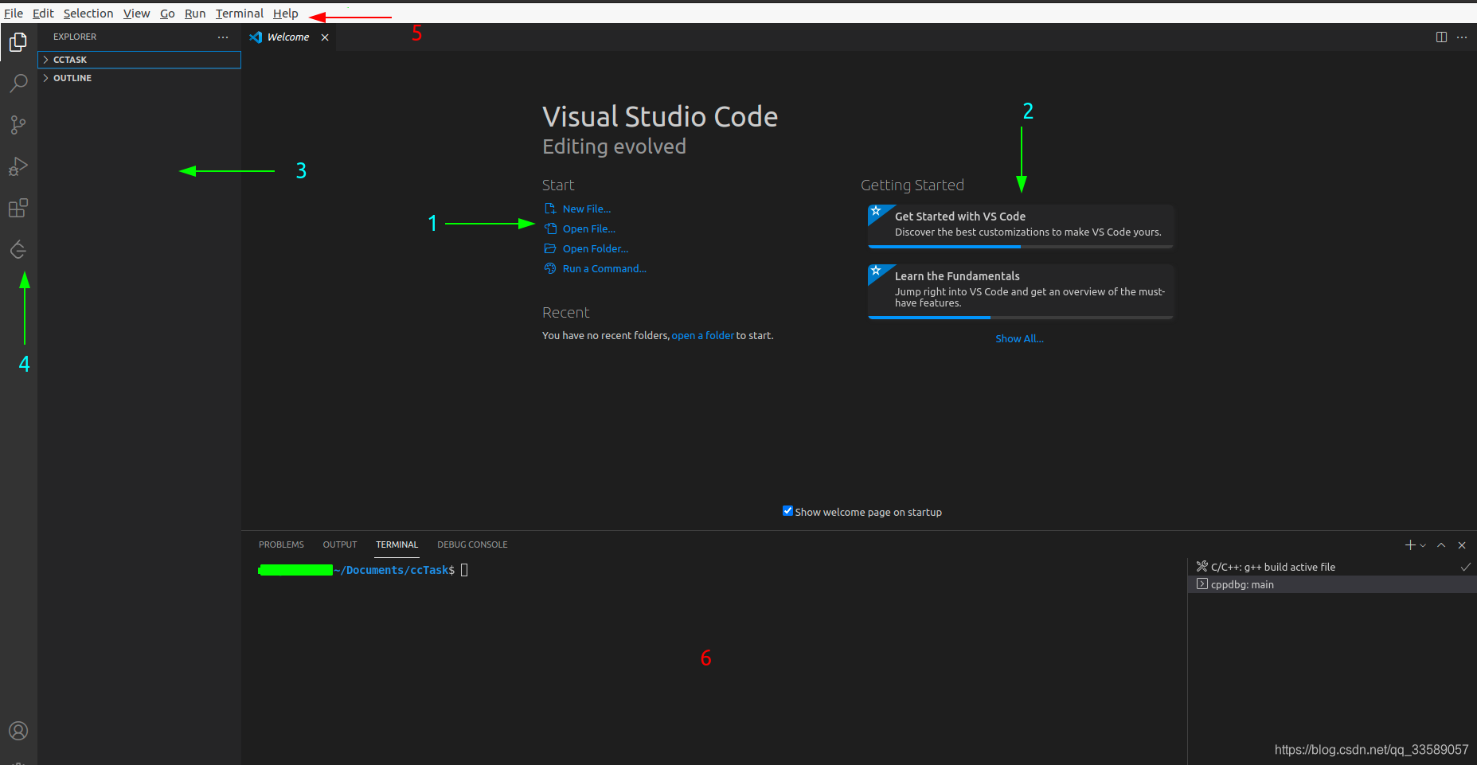Screen dimensions: 1477x765
Task: Click the star badge on Learn the Fundamentals
Action: [876, 271]
